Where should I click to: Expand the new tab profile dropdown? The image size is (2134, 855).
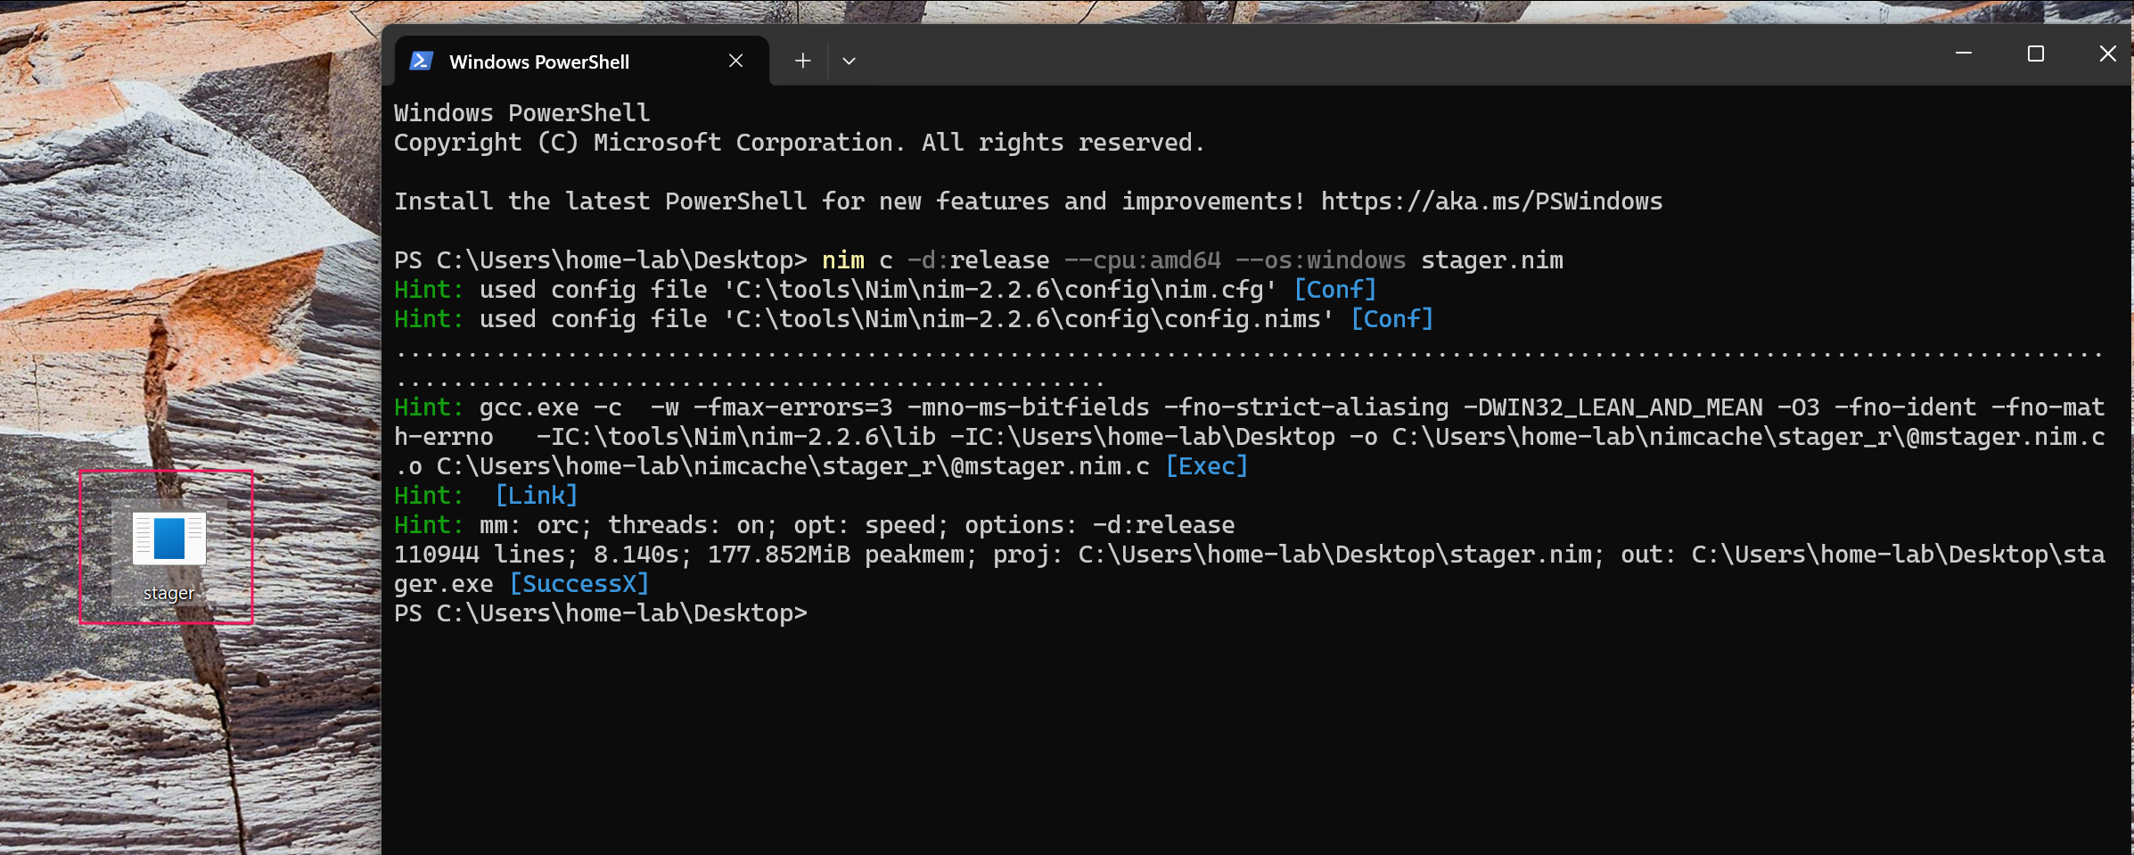(849, 61)
